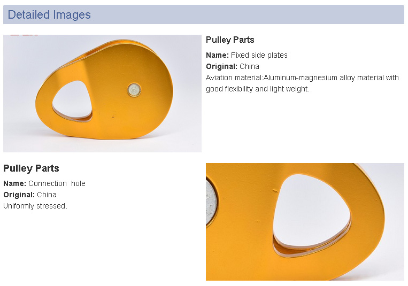Select the 'Fixed side plates' name text
This screenshot has width=408, height=286.
click(259, 55)
